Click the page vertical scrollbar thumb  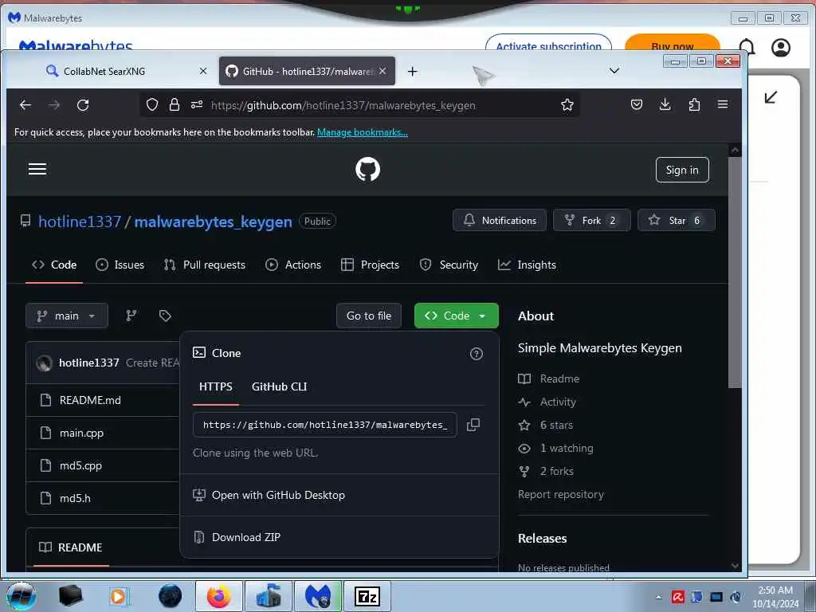(x=734, y=273)
